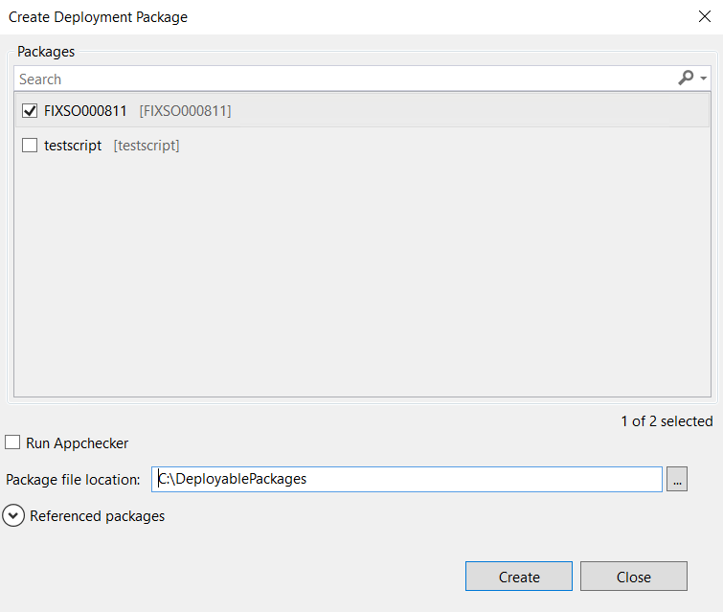This screenshot has width=723, height=612.
Task: Open the search options dropdown arrow
Action: pos(703,79)
